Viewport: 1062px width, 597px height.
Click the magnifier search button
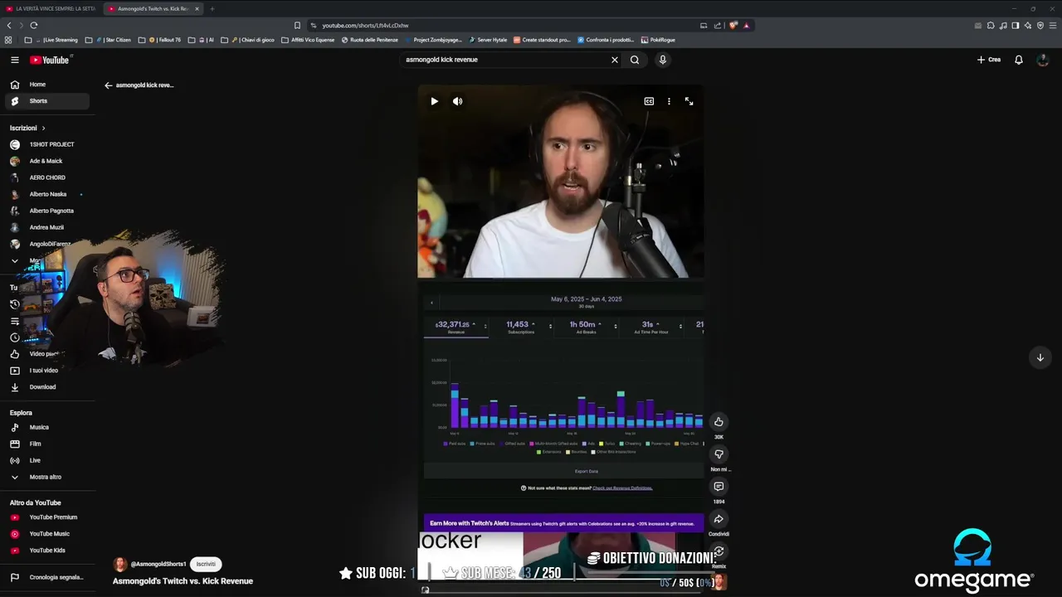coord(635,60)
